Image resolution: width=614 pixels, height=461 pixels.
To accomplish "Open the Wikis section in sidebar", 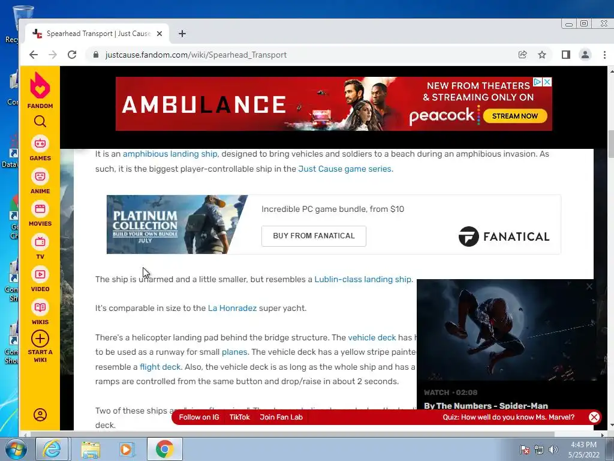I will (x=40, y=312).
